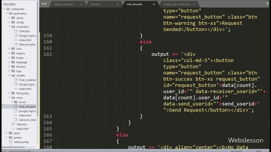The image size is (271, 152).
Task: Open index.html under the controllers folder
Action: coord(25,40)
